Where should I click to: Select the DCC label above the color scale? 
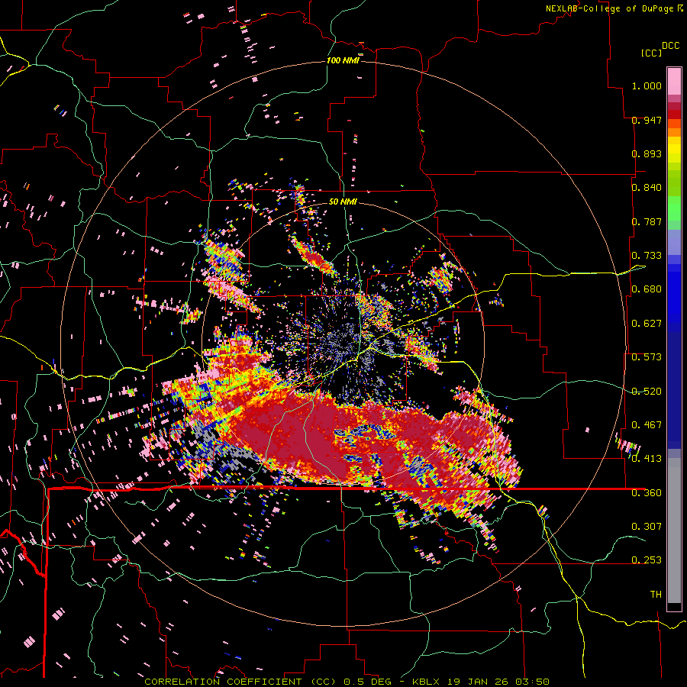tap(670, 46)
